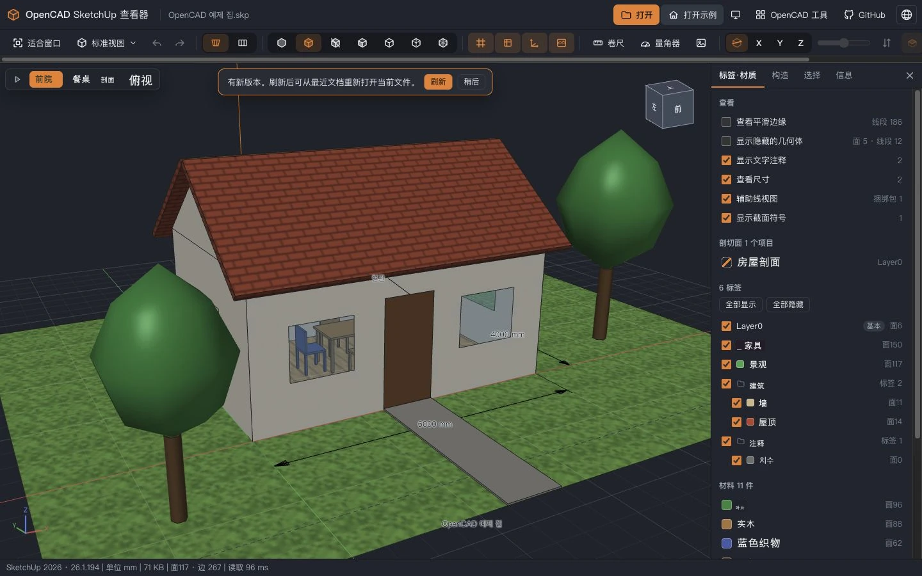Click the 全部隐藏 button
The image size is (922, 576).
(788, 305)
